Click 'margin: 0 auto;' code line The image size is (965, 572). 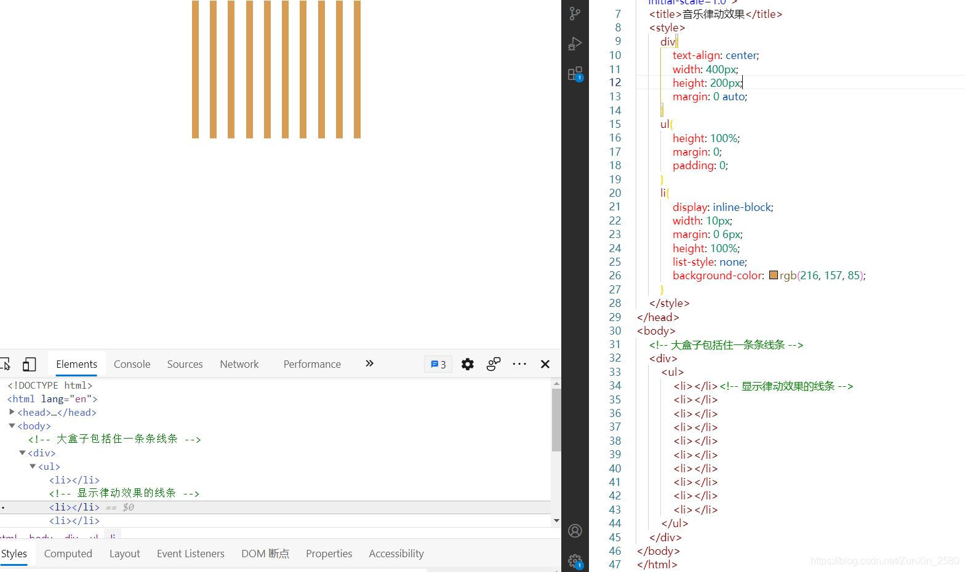point(710,97)
